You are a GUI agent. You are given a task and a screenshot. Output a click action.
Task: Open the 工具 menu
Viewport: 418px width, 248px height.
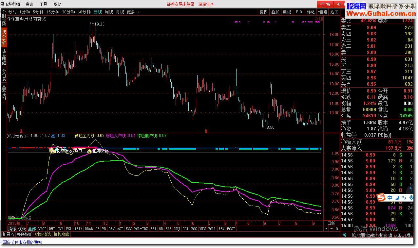[x=43, y=4]
